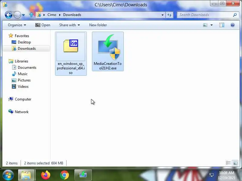This screenshot has height=181, width=242.
Task: Click the Downloads breadcrumb in address bar
Action: tap(72, 15)
